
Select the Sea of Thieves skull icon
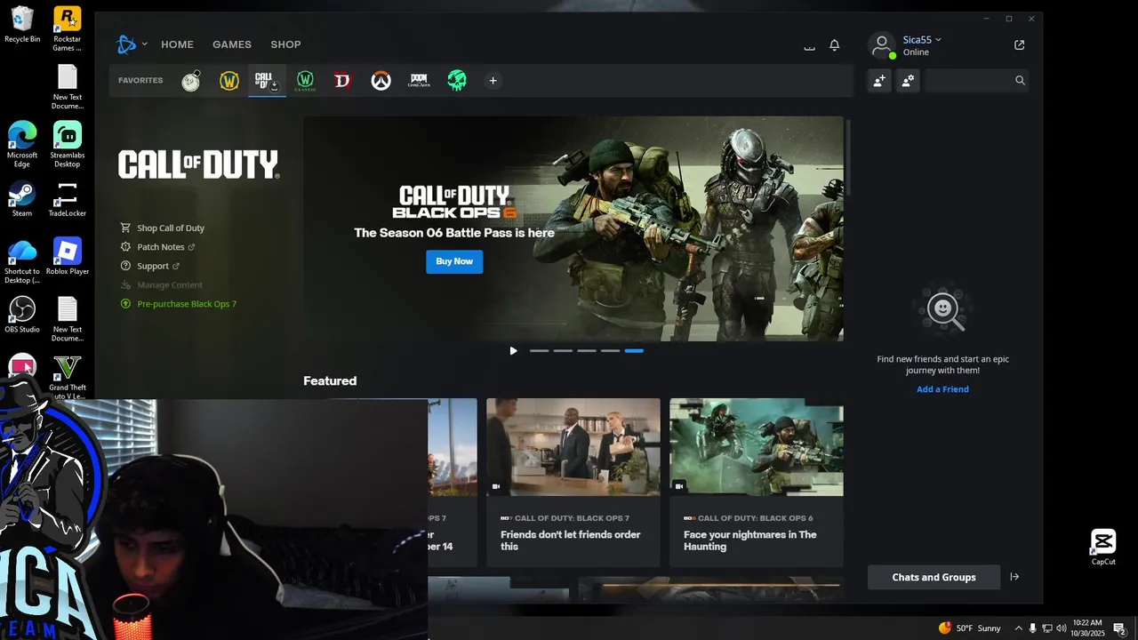[457, 81]
